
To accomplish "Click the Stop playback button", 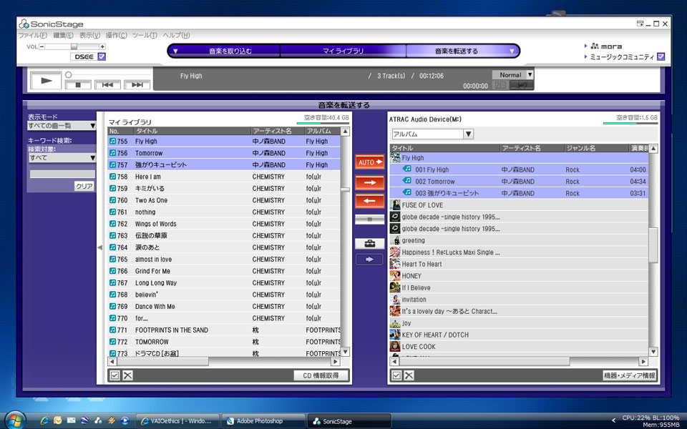I will (78, 84).
